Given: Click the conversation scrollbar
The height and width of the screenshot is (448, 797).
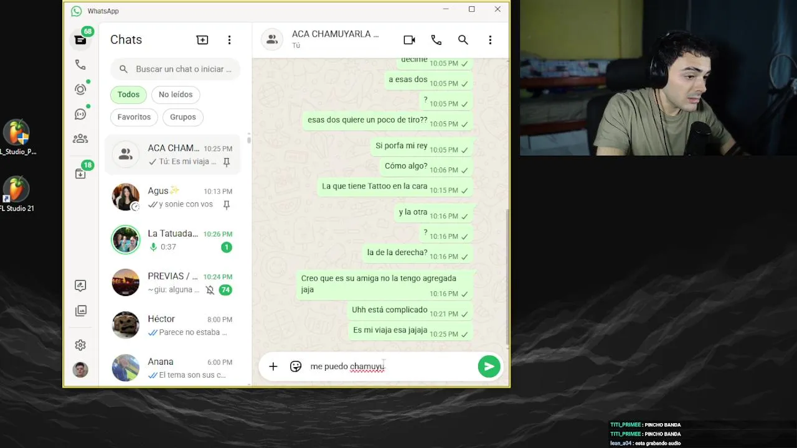Looking at the screenshot, I should (507, 277).
